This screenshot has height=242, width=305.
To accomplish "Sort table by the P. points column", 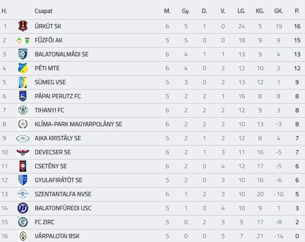I will 297,11.
